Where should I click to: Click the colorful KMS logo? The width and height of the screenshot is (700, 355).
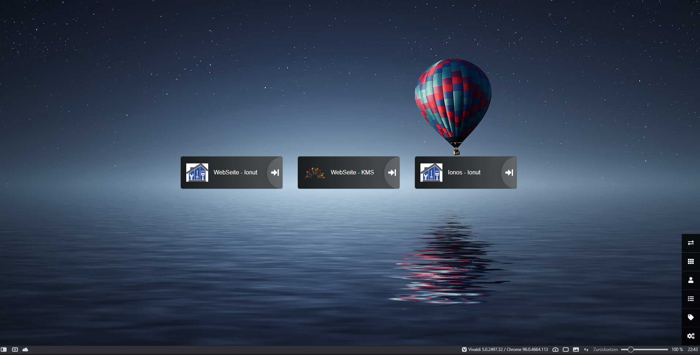pos(314,173)
